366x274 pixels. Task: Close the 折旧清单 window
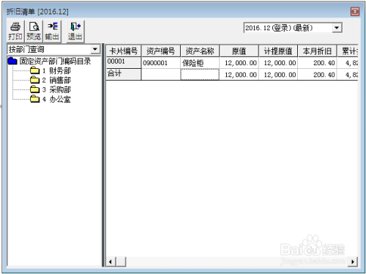pyautogui.click(x=355, y=12)
